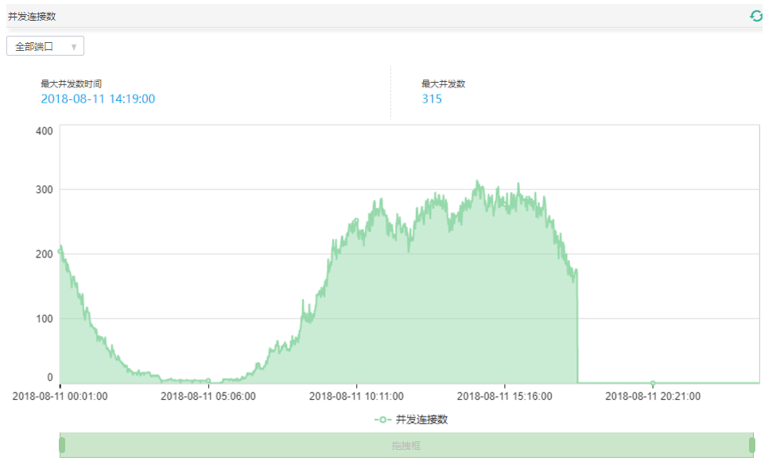The image size is (780, 465).
Task: Click the 并发连接数 panel title
Action: click(32, 16)
